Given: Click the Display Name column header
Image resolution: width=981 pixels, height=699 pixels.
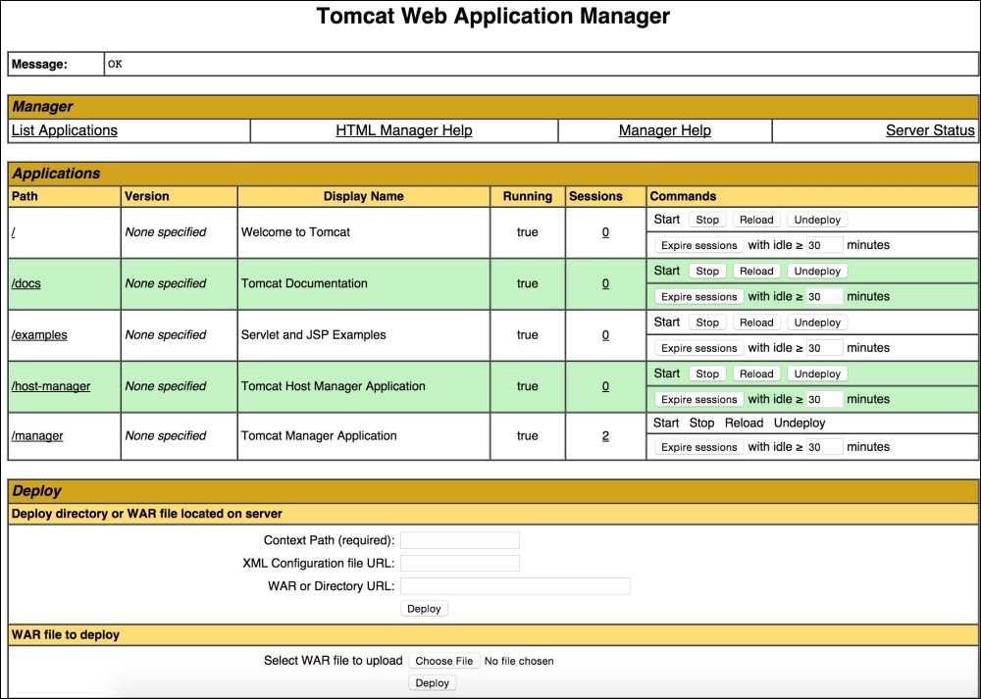Looking at the screenshot, I should [x=364, y=196].
